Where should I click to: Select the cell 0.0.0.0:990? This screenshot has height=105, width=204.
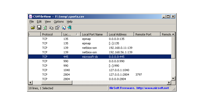click(117, 61)
